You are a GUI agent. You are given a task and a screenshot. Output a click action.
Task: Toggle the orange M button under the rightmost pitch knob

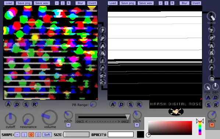click(x=212, y=125)
